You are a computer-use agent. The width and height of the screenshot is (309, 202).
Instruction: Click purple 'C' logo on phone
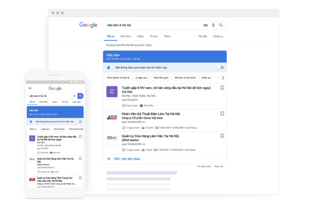coord(32,138)
